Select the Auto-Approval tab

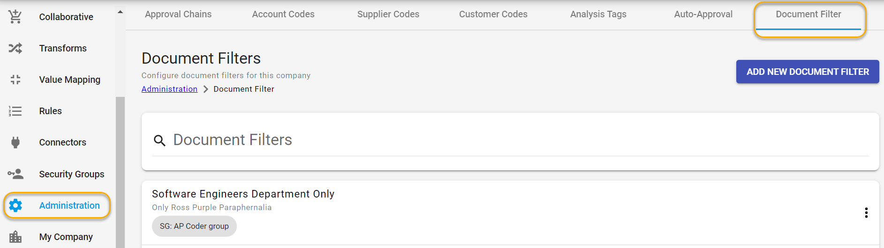[703, 15]
